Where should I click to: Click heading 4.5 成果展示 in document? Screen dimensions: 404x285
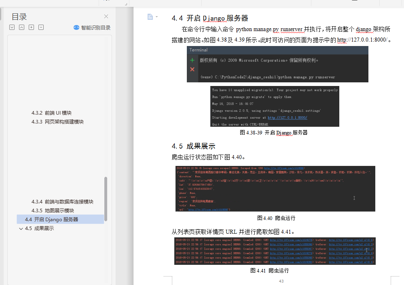[193, 147]
